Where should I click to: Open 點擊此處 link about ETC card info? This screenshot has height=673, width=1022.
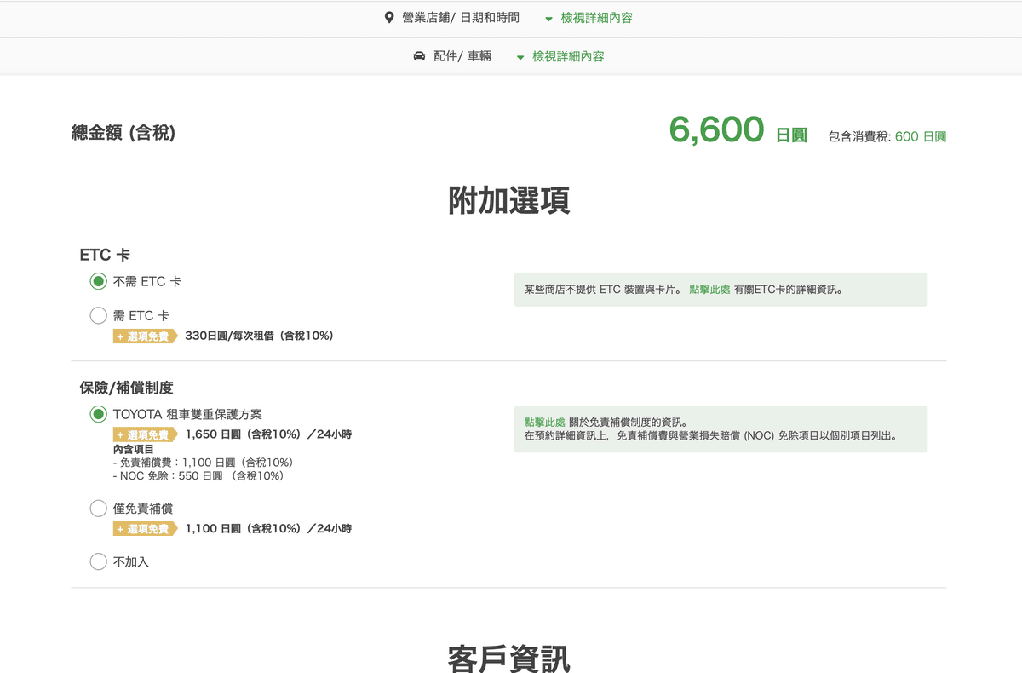pos(709,290)
